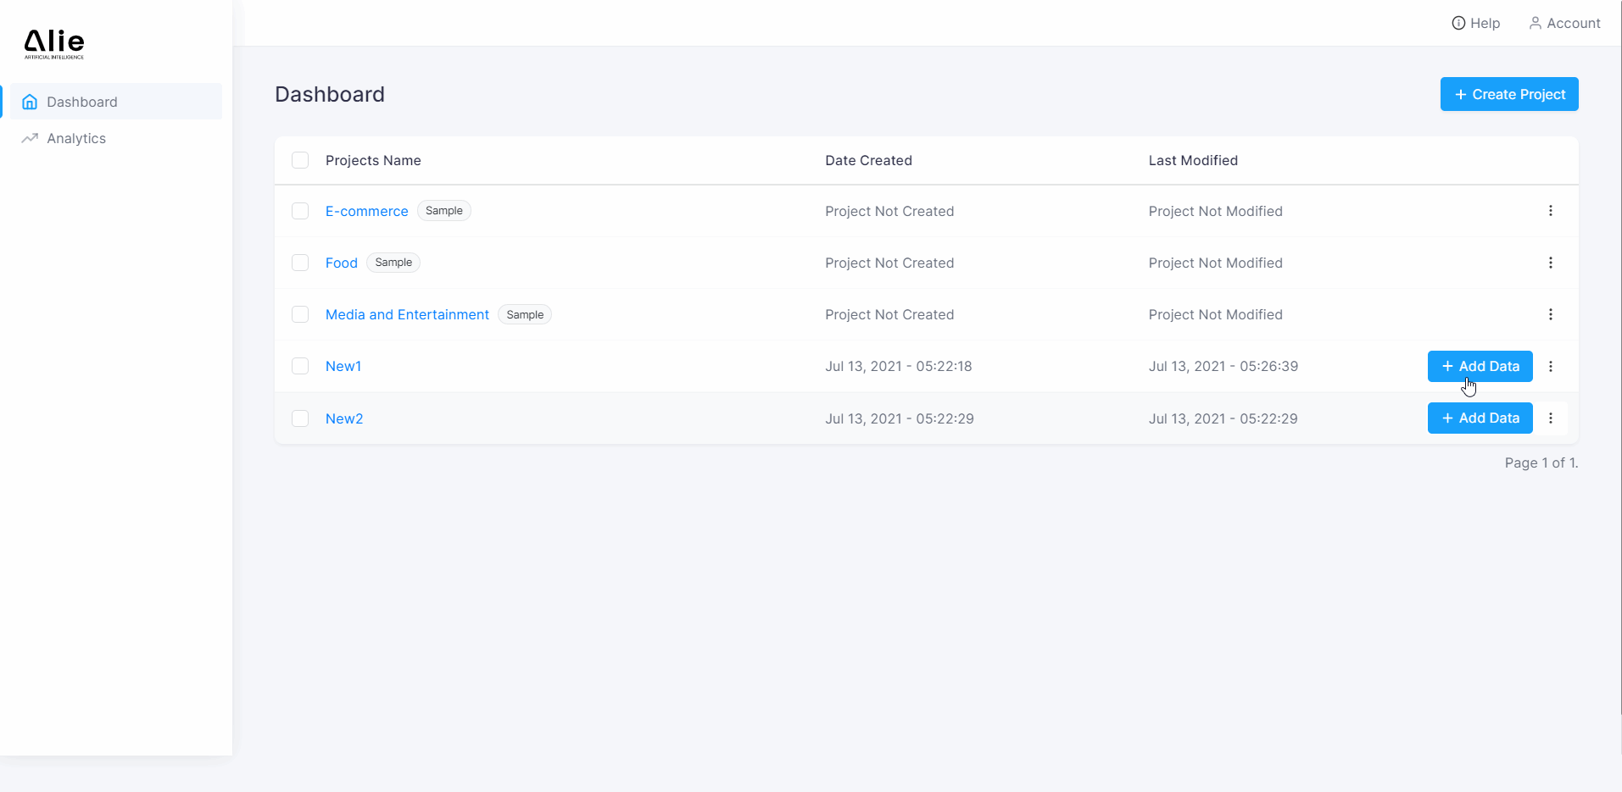
Task: Open the New1 row more-options icon
Action: 1550,366
